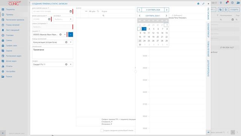The height and width of the screenshot is (136, 241).
Task: Open the user accounts icon in the top bar
Action: click(x=238, y=3)
